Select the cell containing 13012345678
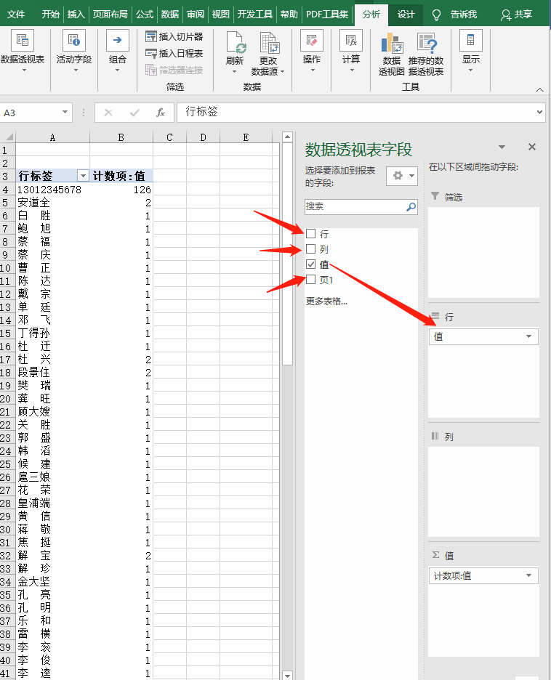The width and height of the screenshot is (551, 680). click(52, 190)
